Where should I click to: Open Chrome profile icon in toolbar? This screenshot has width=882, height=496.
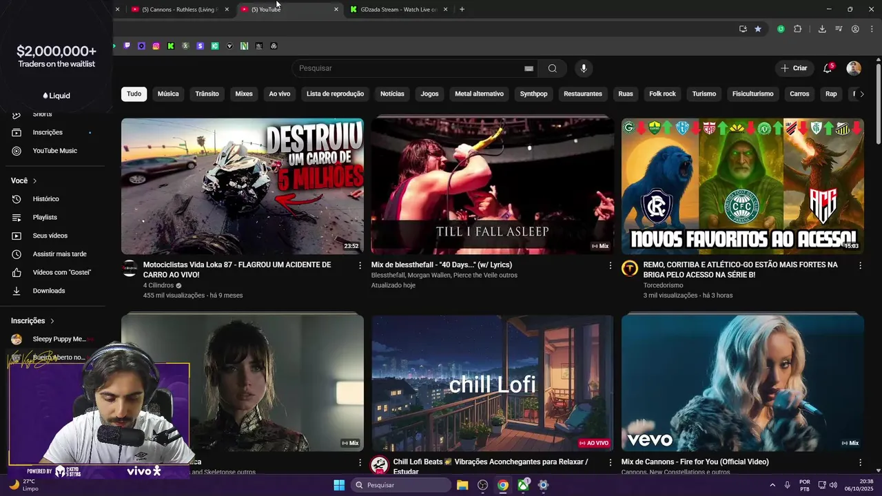(855, 29)
